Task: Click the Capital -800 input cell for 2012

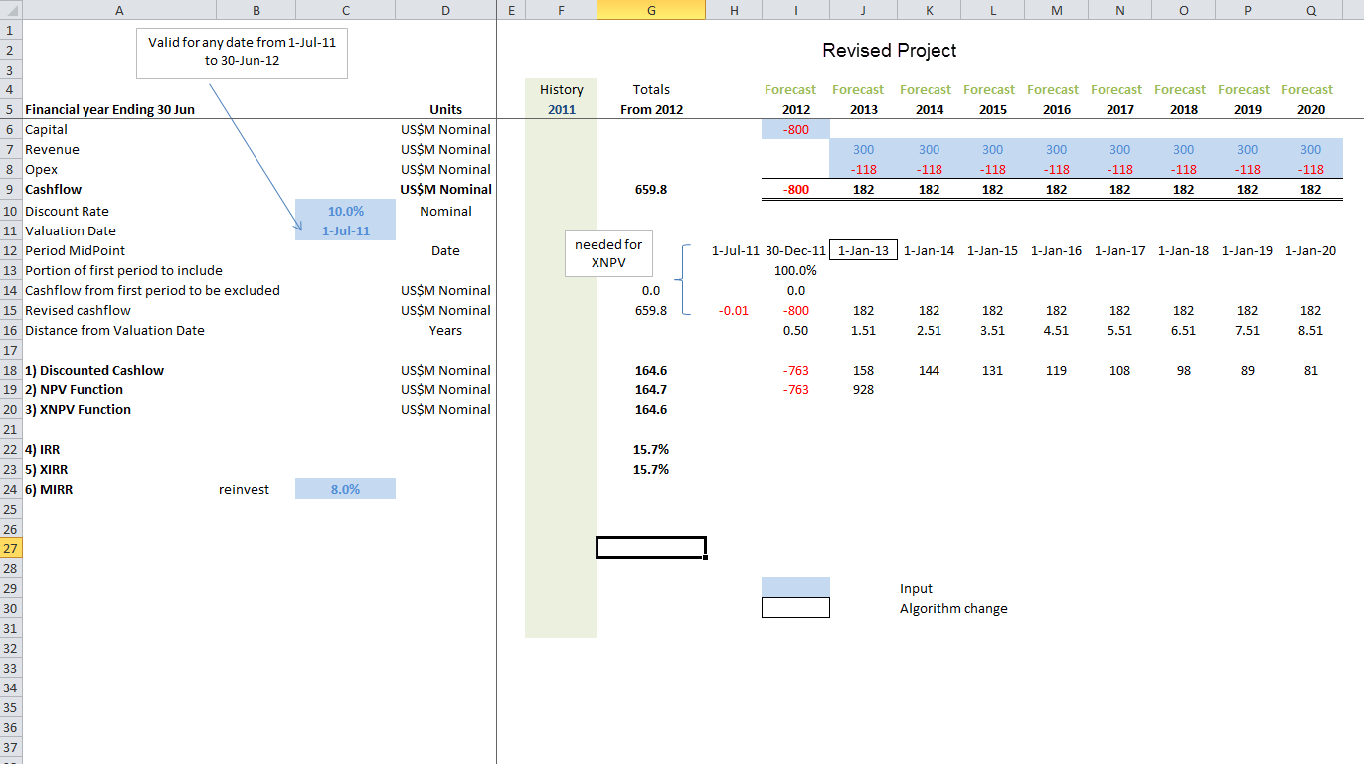Action: 795,129
